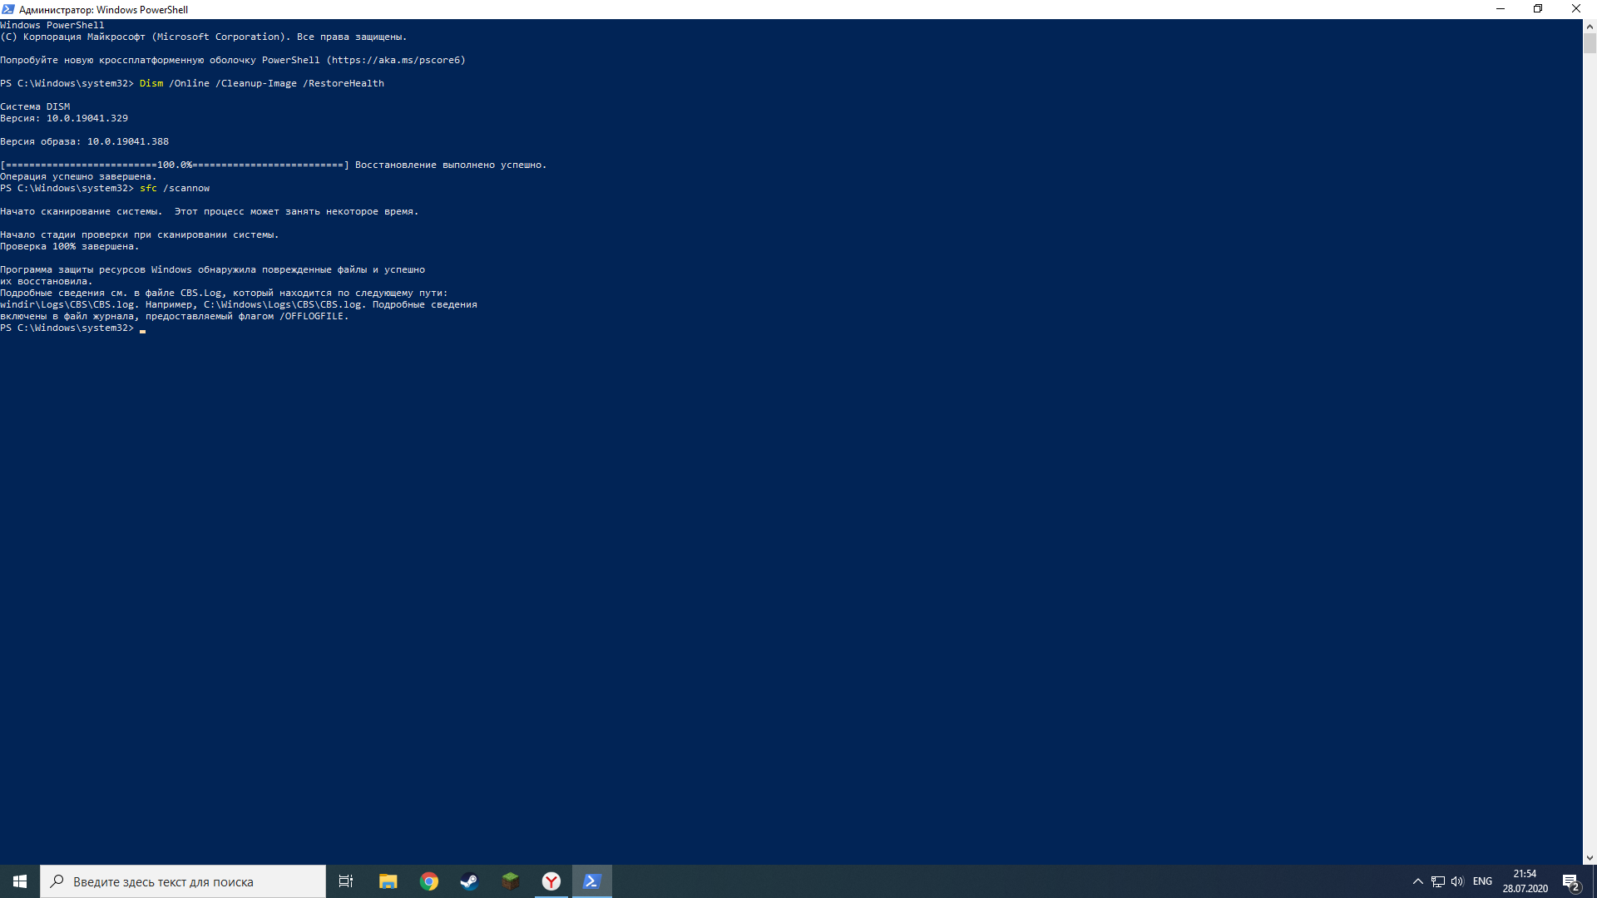This screenshot has height=898, width=1597.
Task: Click the Windows Search taskbar icon
Action: [x=58, y=881]
